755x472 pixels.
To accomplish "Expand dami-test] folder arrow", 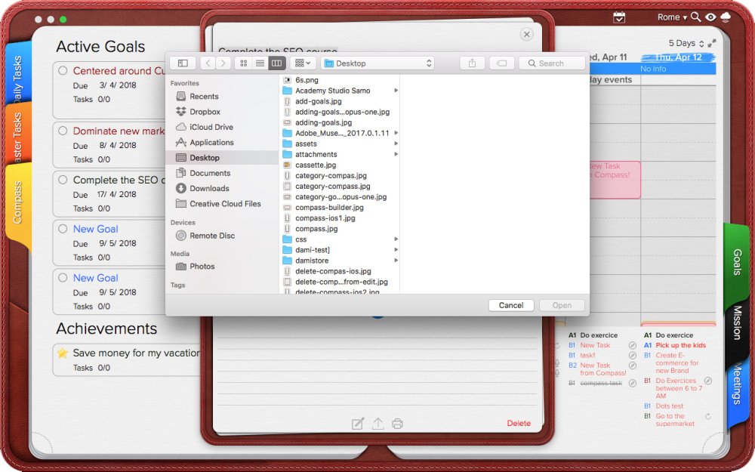I will click(x=396, y=250).
